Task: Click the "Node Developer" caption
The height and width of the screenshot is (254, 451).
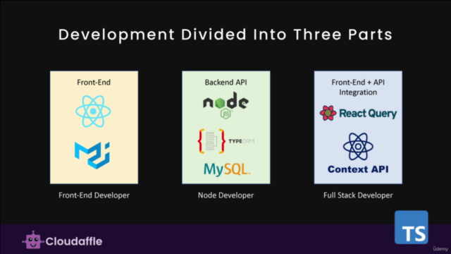Action: point(225,195)
